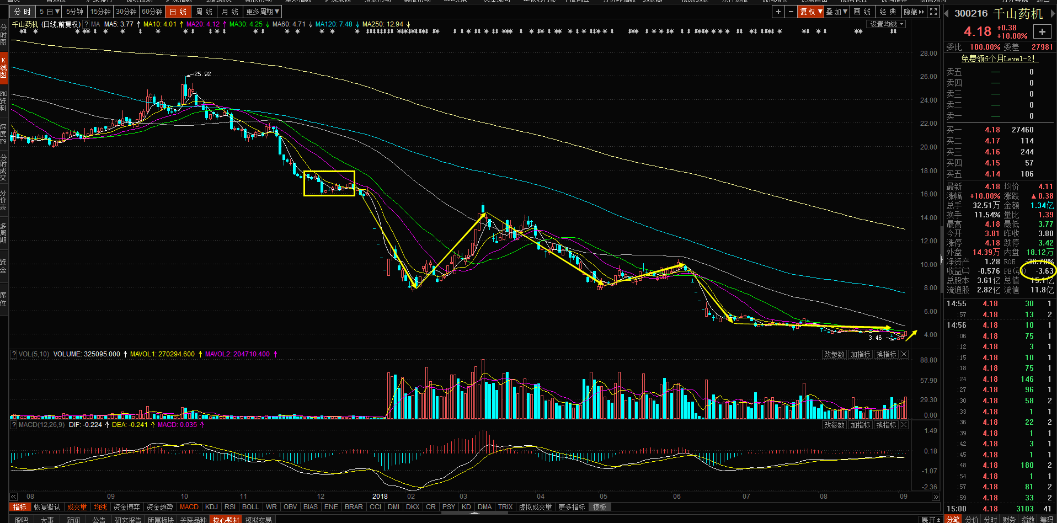
Task: Open the 免费领6个月Level-2 link
Action: (x=999, y=58)
